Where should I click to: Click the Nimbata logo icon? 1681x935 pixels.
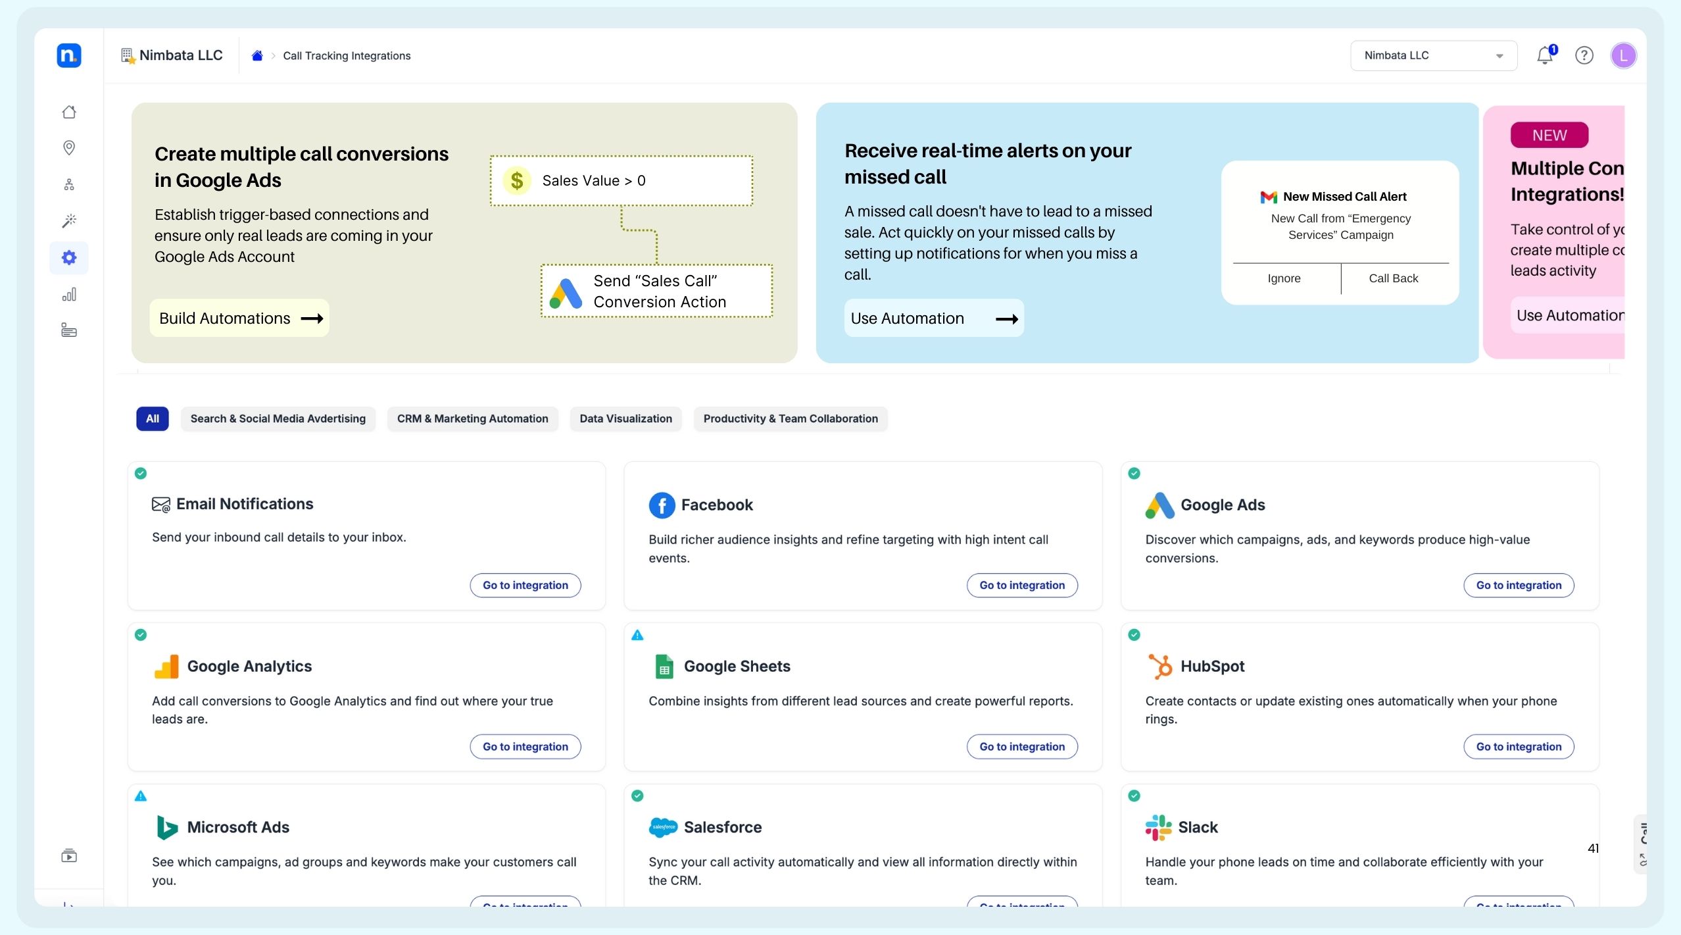point(69,55)
